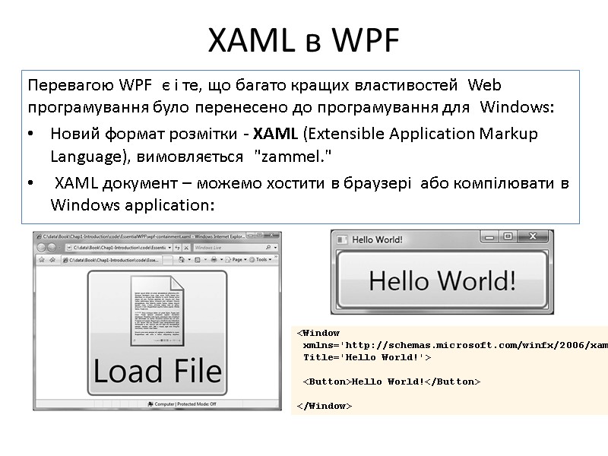Click the 'Windows application:' text
The image size is (608, 456).
132,205
